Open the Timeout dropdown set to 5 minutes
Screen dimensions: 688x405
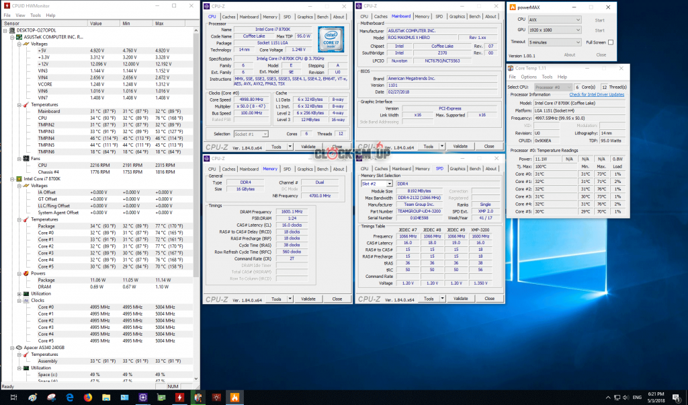[555, 42]
